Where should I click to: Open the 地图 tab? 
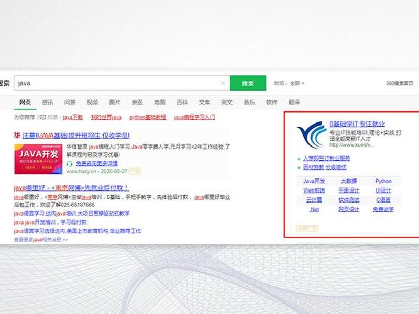pos(160,102)
